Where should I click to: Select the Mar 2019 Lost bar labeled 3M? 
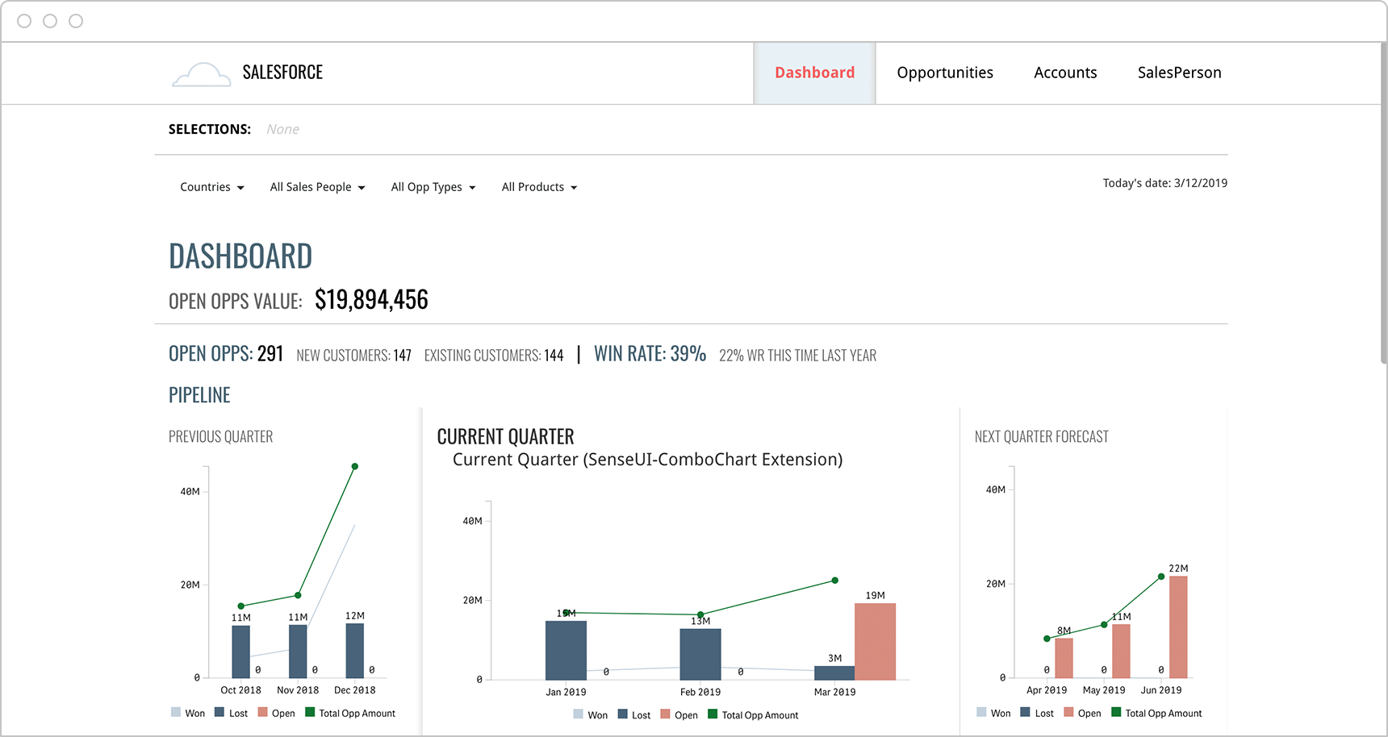[x=834, y=673]
